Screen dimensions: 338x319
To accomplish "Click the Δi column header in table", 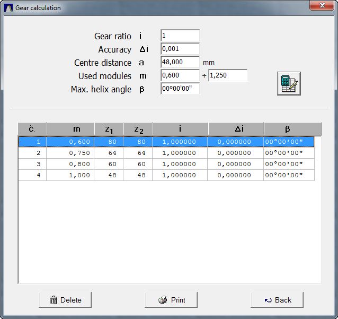I will 236,129.
